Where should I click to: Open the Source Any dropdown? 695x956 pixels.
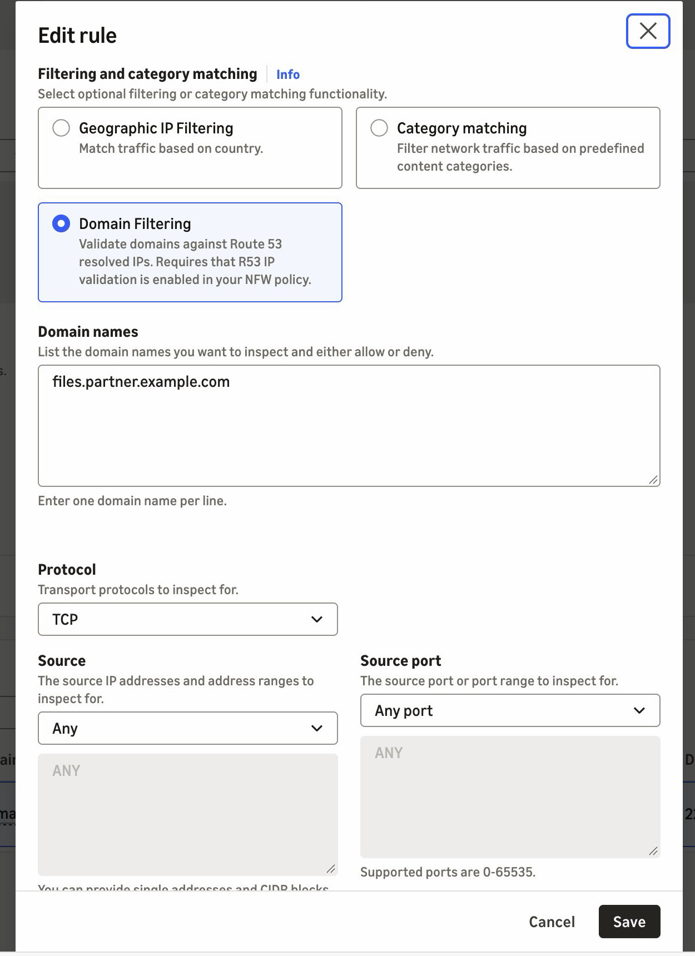coord(187,728)
